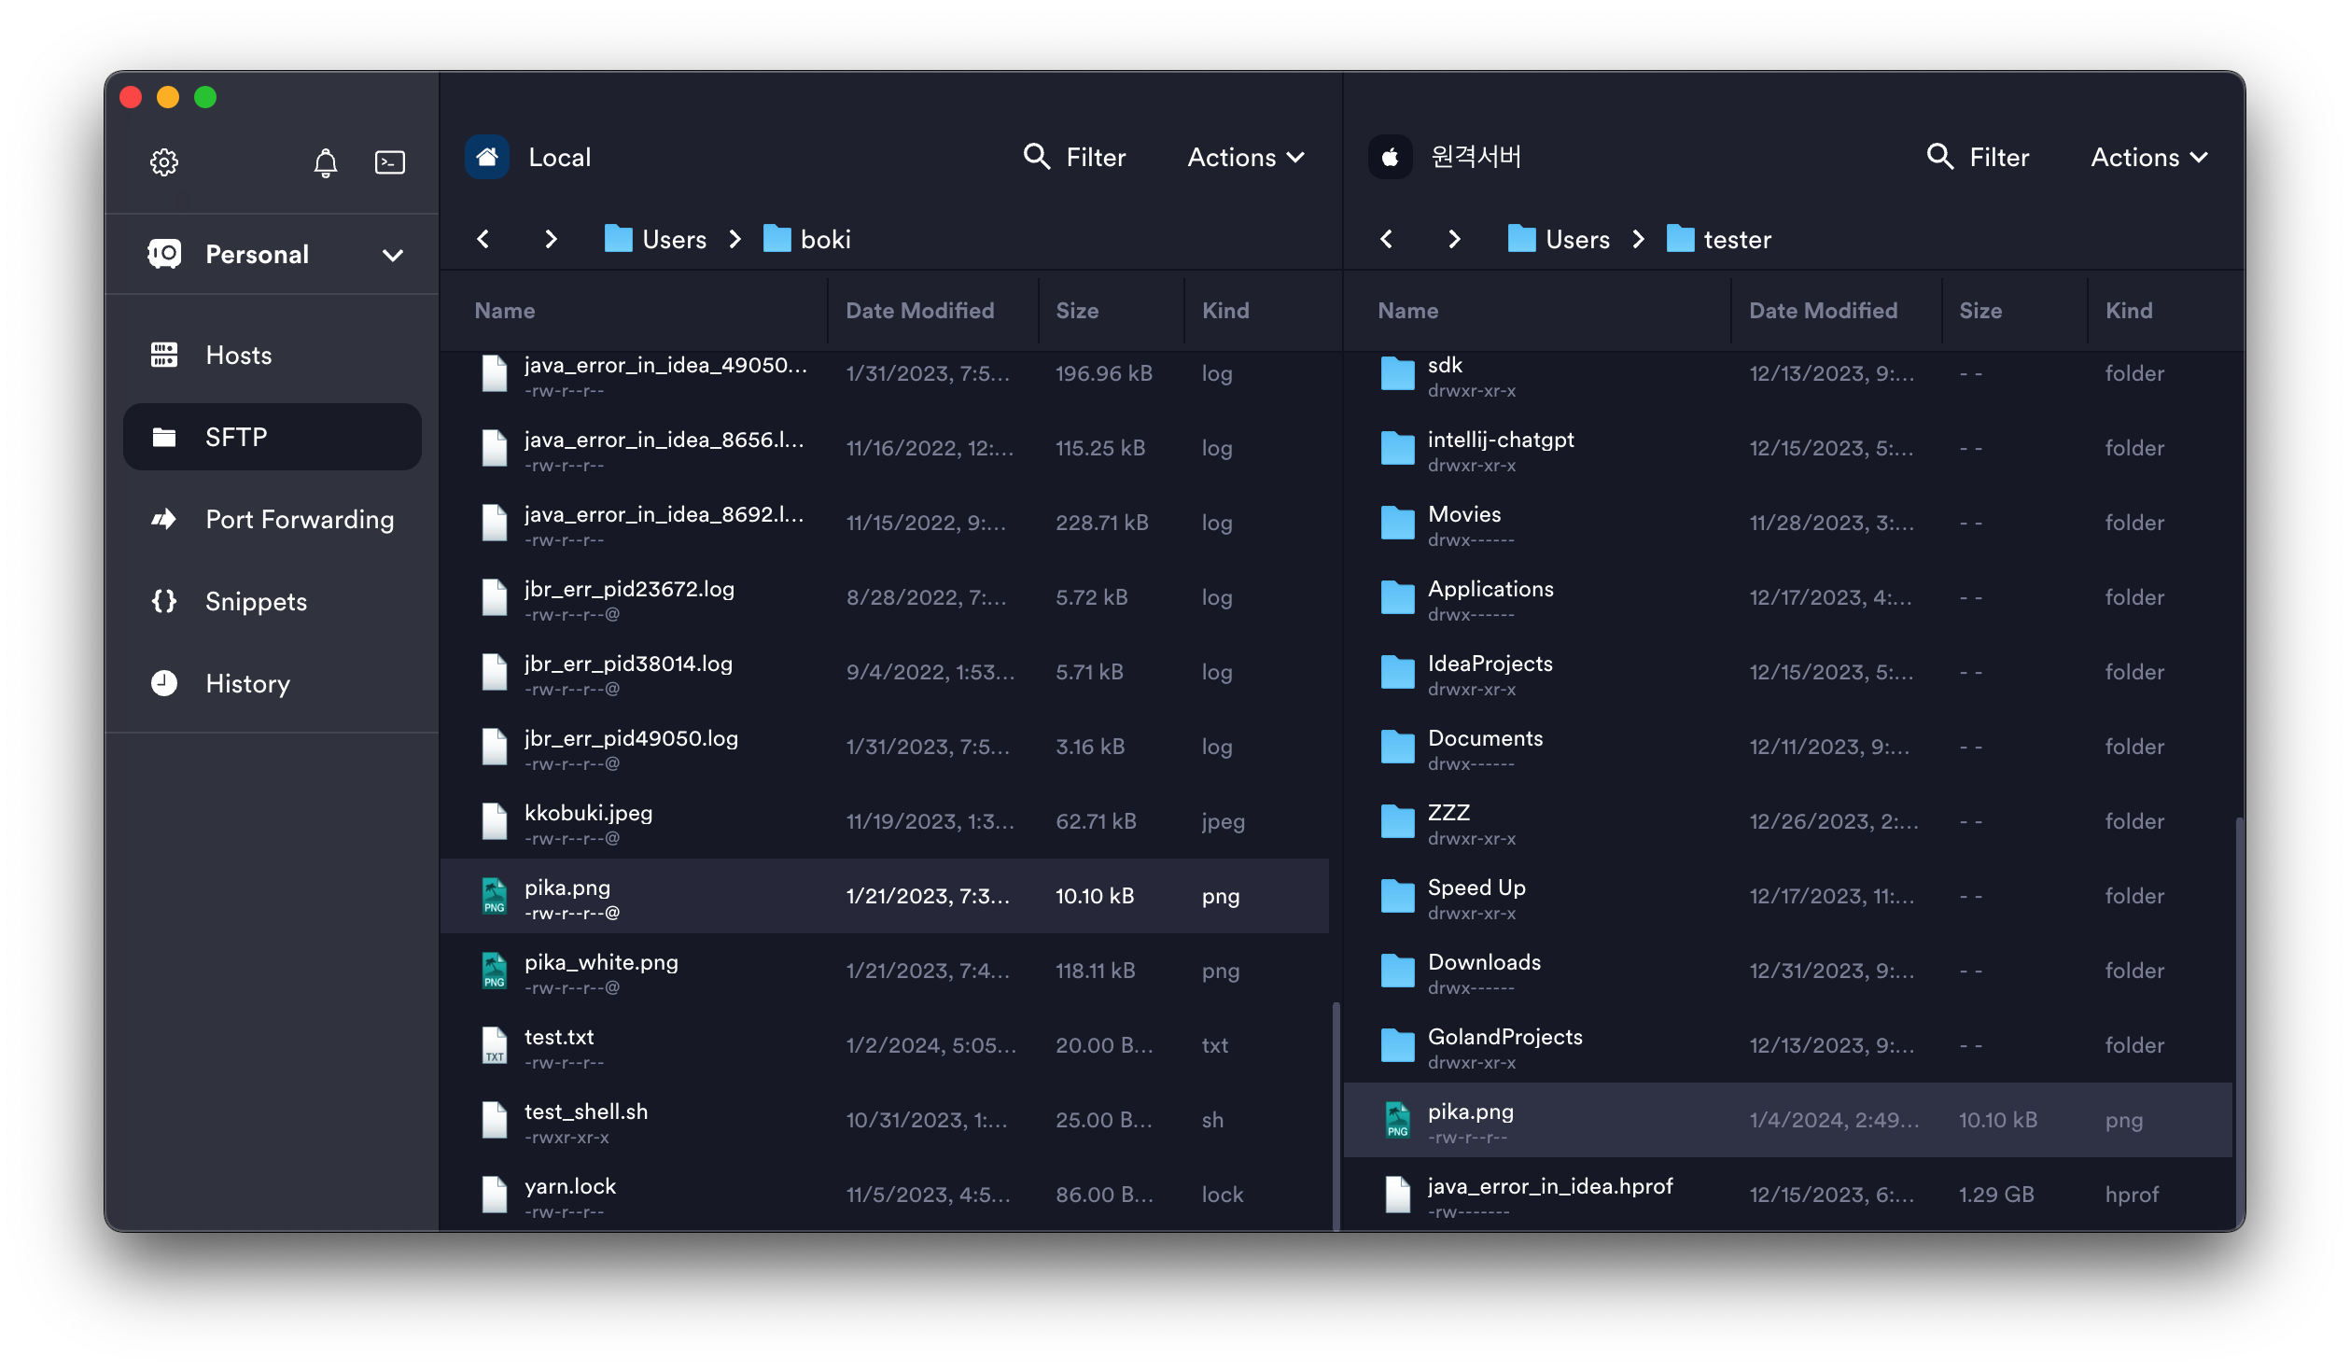Viewport: 2350px width, 1370px height.
Task: Open the Hosts section
Action: pyautogui.click(x=239, y=355)
